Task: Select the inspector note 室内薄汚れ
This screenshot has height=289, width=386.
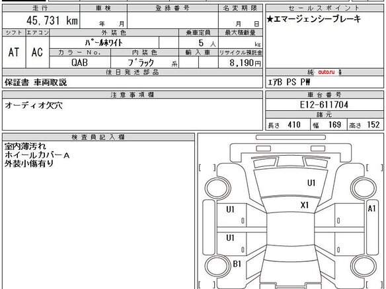Action: pyautogui.click(x=25, y=146)
